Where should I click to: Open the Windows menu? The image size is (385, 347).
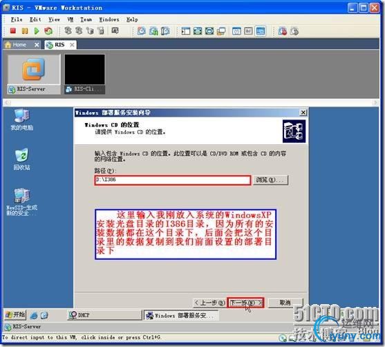[109, 19]
